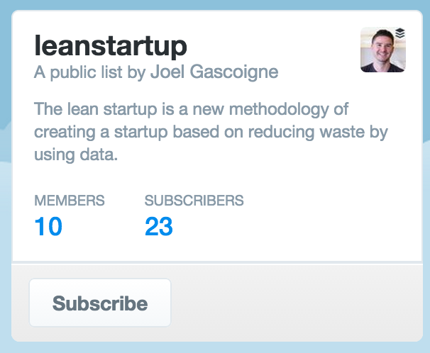Open the members count of 10

click(x=48, y=226)
